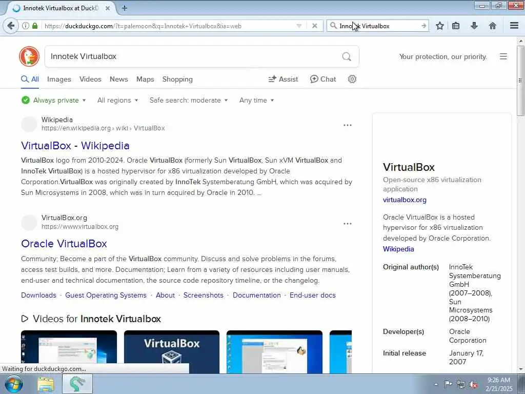
Task: Open more options for Wikipedia result
Action: [x=348, y=125]
